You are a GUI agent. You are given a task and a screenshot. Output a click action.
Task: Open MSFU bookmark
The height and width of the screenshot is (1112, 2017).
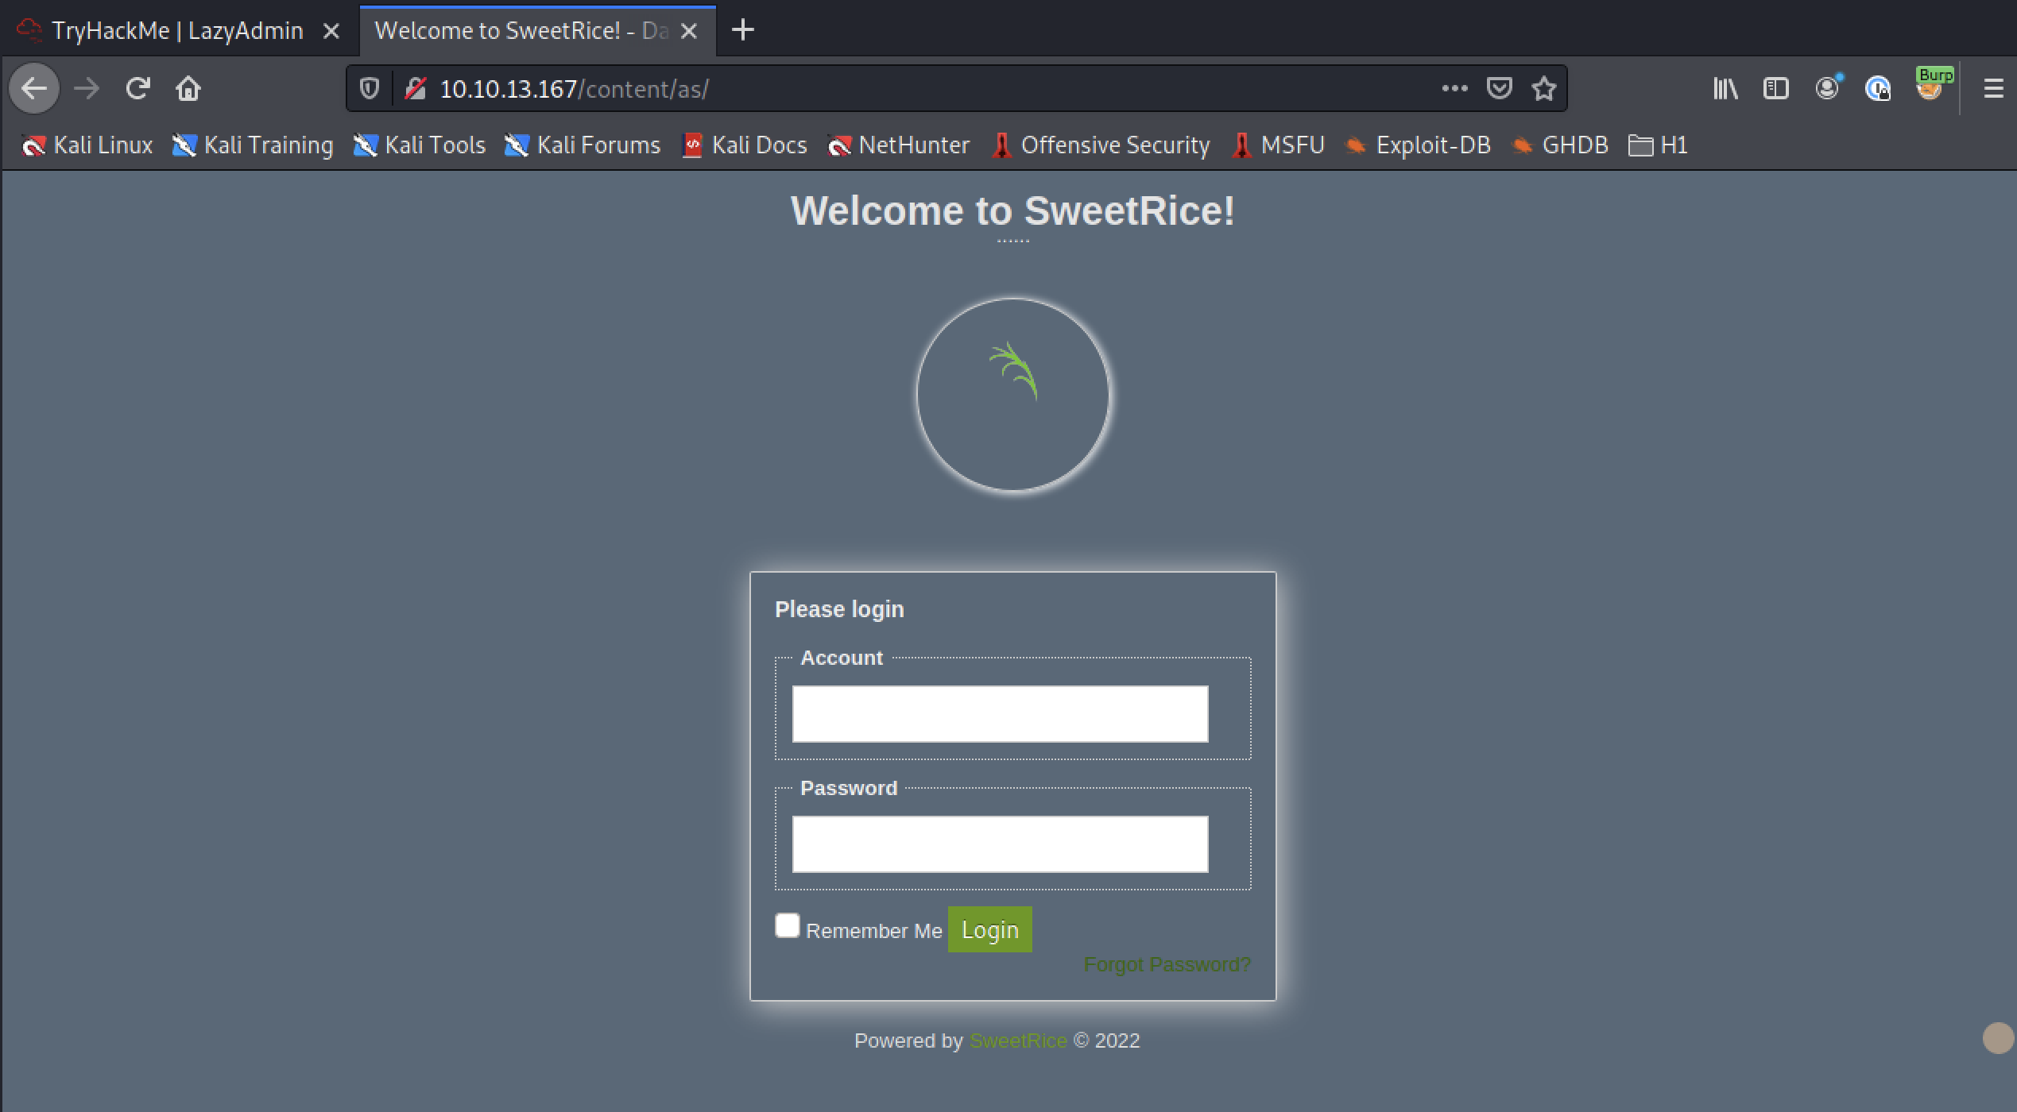tap(1278, 145)
